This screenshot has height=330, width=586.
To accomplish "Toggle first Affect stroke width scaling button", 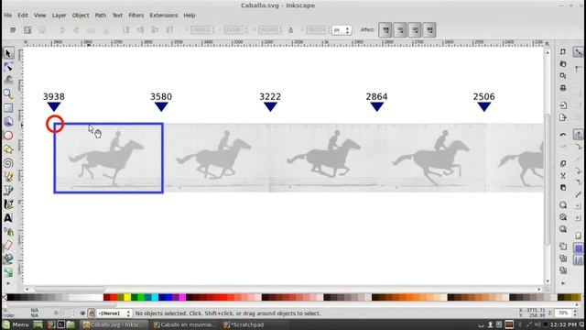I will point(385,30).
